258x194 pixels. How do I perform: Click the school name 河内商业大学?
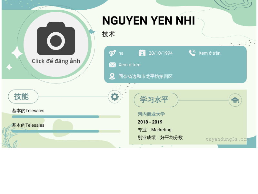[151, 114]
